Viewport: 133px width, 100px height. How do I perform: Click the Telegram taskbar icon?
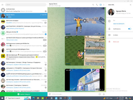pyautogui.click(x=70, y=98)
